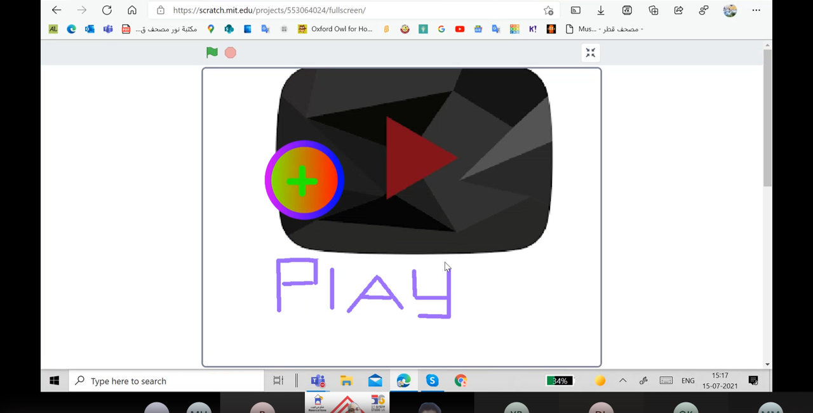Click the share page icon

point(678,10)
